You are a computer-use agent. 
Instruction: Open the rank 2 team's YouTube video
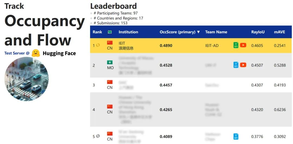point(243,65)
